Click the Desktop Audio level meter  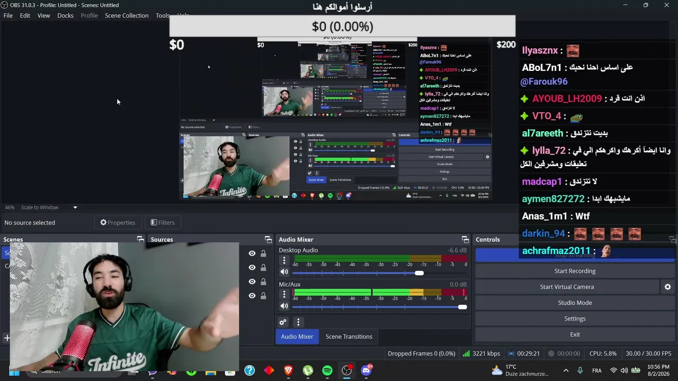pyautogui.click(x=380, y=259)
